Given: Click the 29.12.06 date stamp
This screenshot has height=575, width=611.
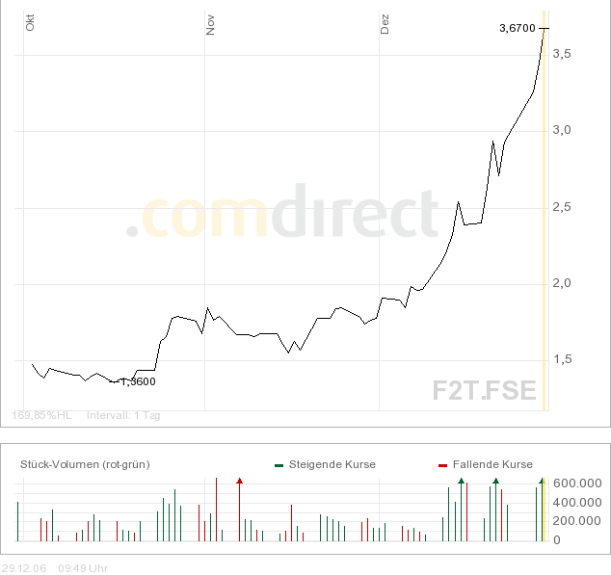Looking at the screenshot, I should (x=21, y=568).
